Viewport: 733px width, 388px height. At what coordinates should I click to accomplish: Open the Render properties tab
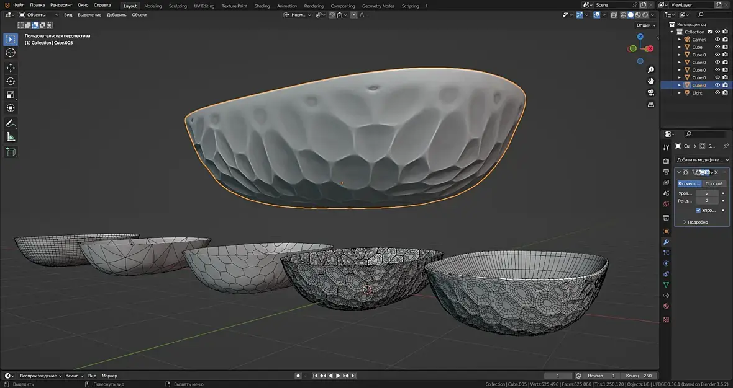coord(666,161)
